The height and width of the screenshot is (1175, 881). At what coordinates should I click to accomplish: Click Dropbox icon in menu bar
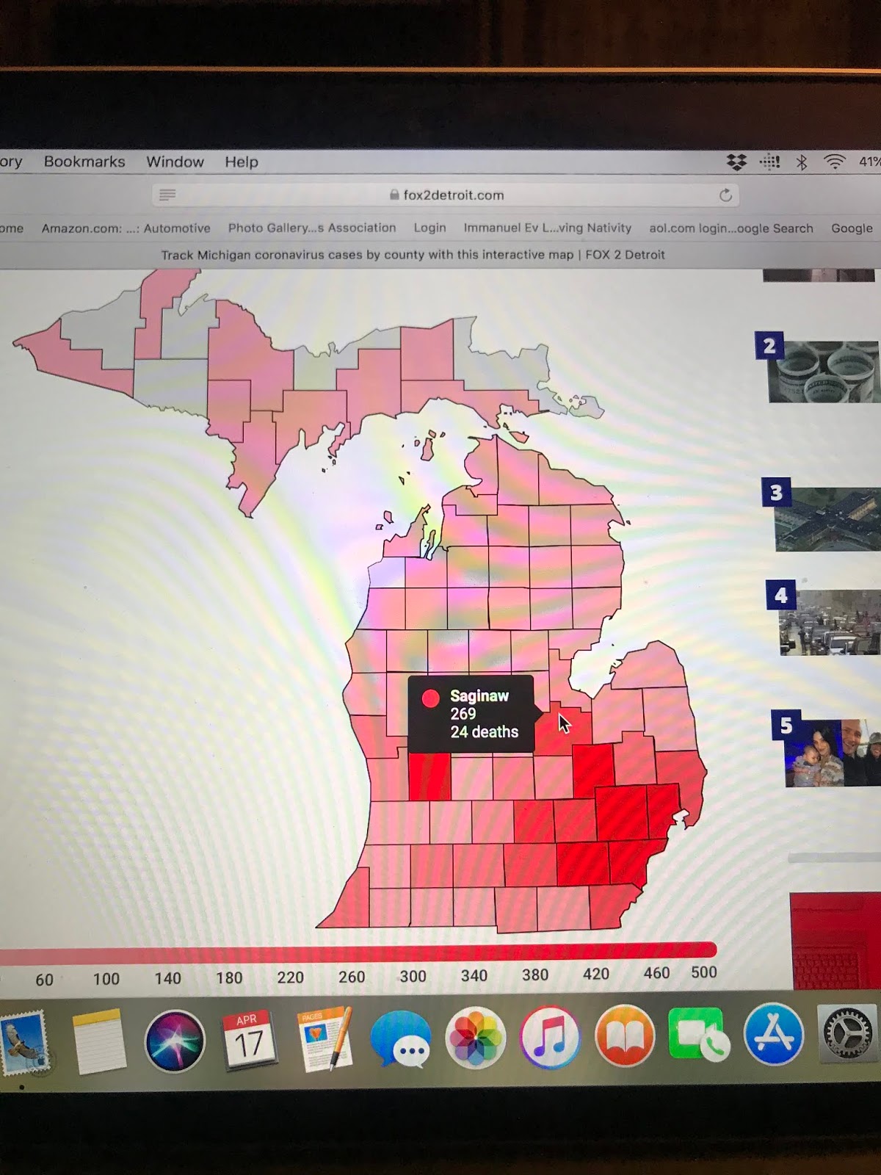pyautogui.click(x=736, y=162)
